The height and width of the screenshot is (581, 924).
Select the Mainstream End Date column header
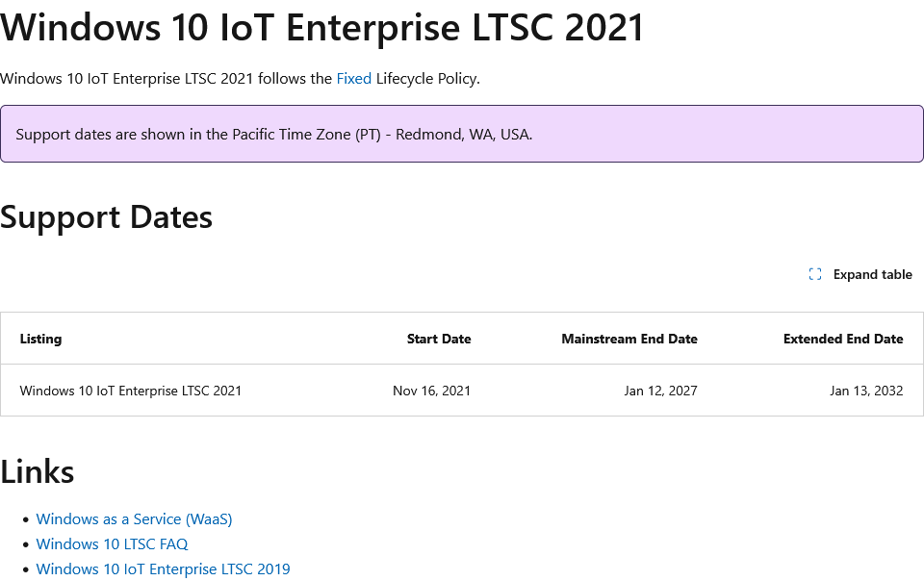[x=629, y=339]
